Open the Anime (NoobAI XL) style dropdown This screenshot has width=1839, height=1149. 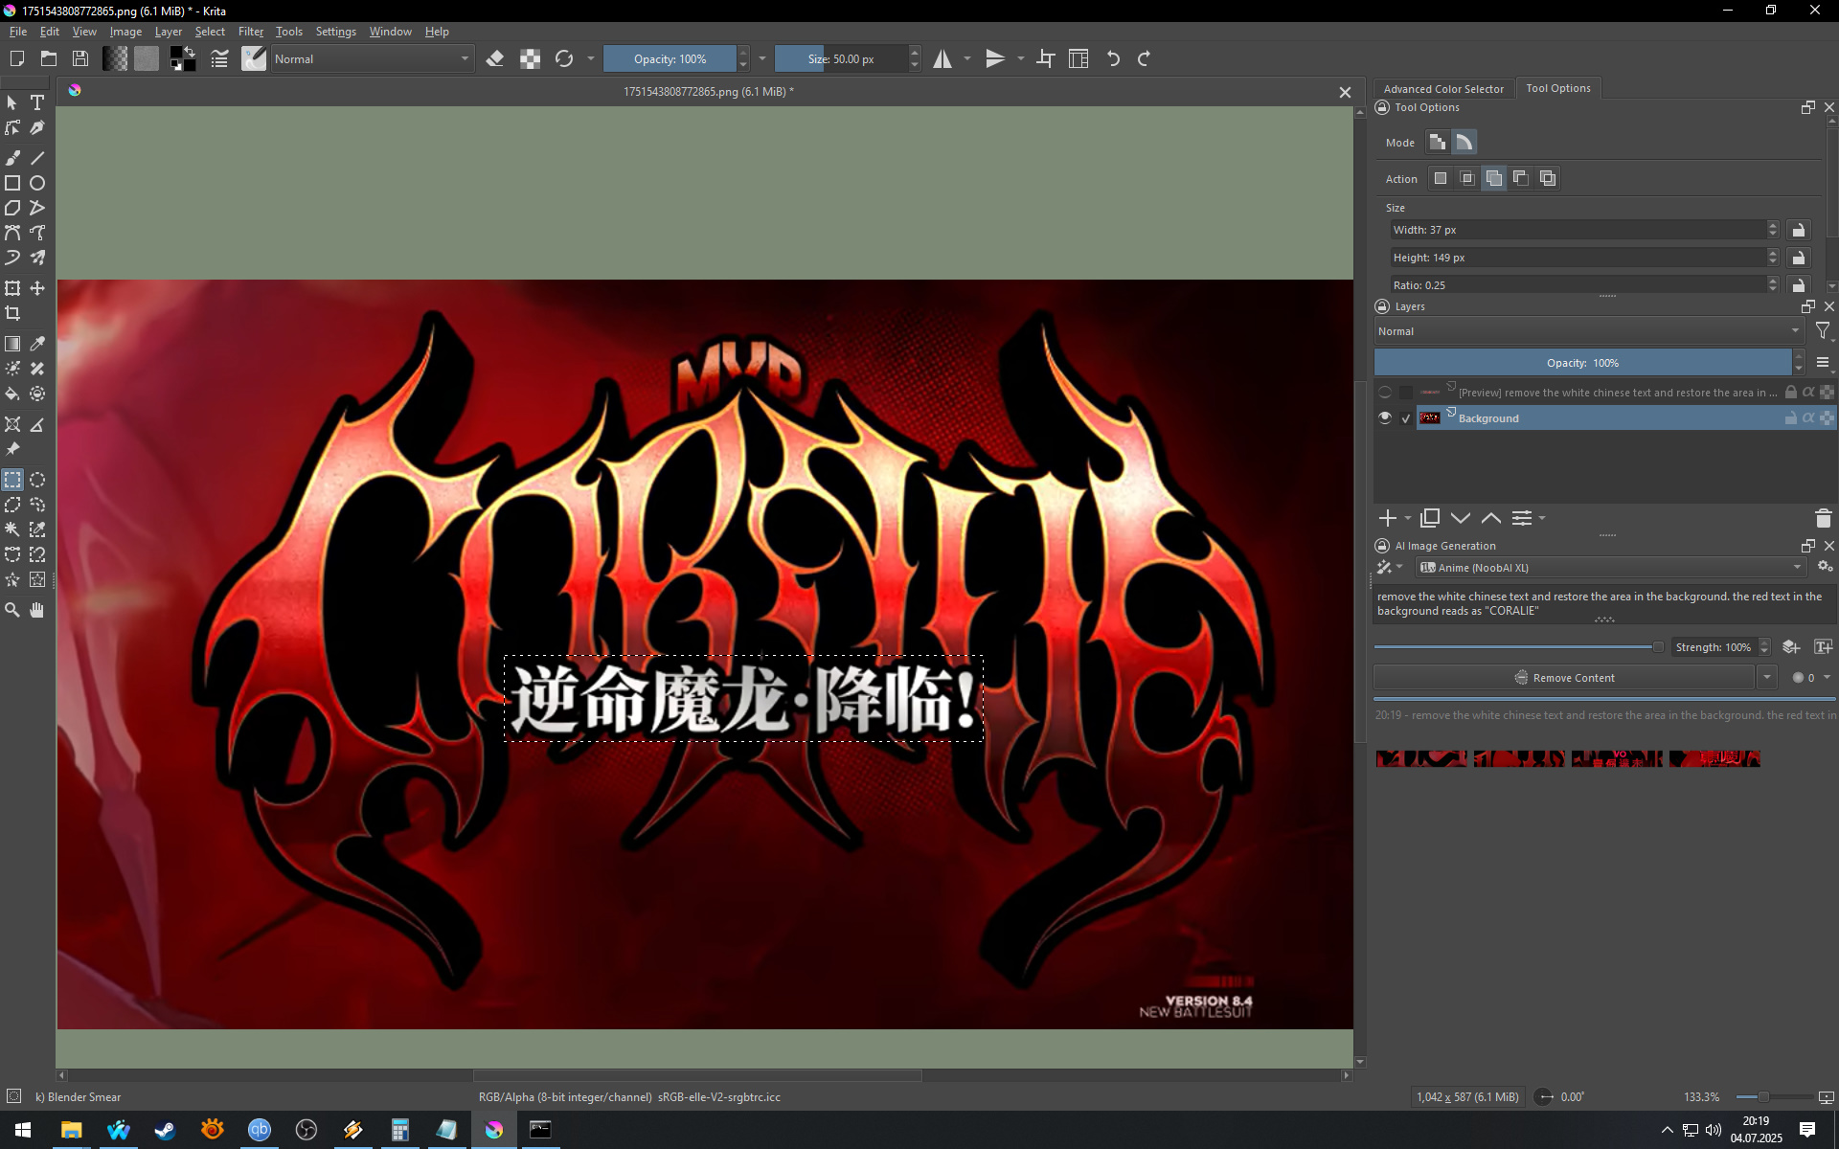point(1611,568)
